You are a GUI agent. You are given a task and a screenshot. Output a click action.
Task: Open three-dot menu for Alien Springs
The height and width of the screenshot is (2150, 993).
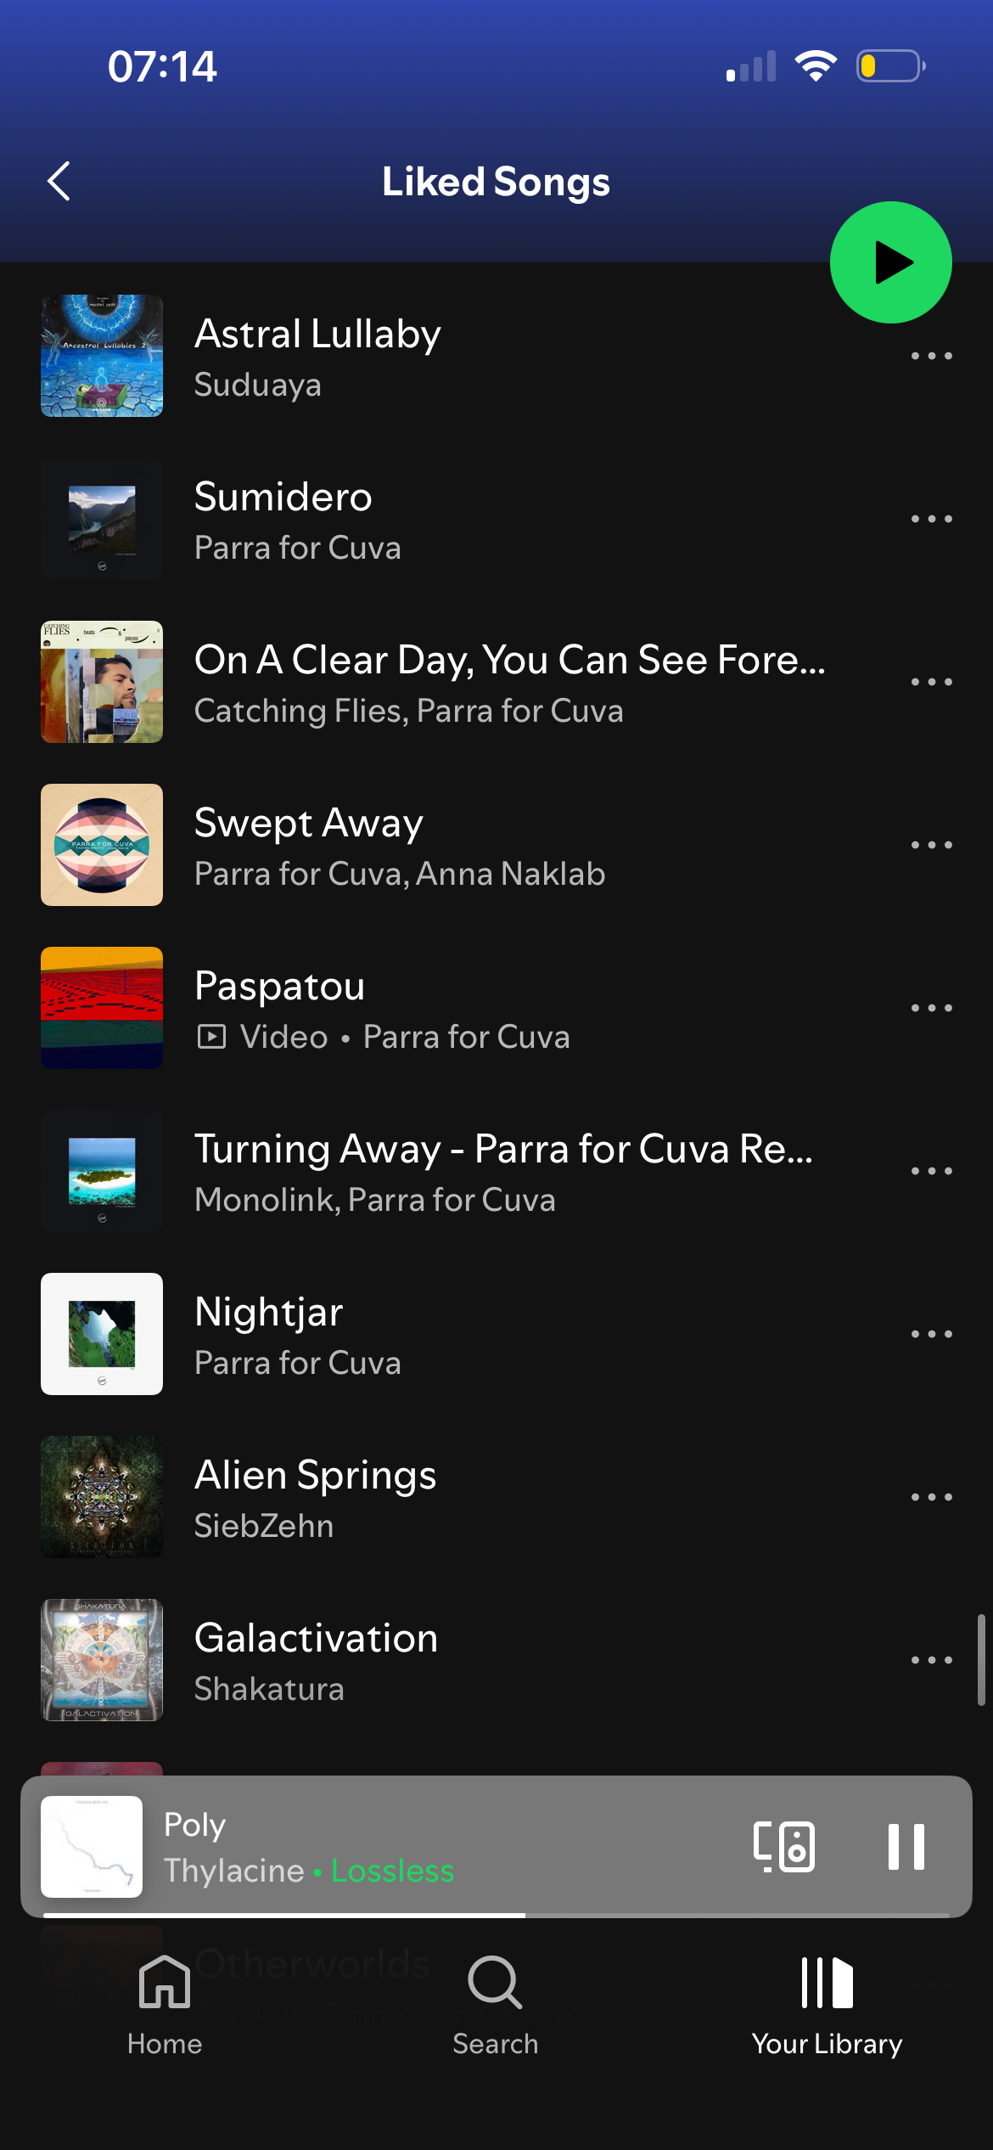(931, 1497)
